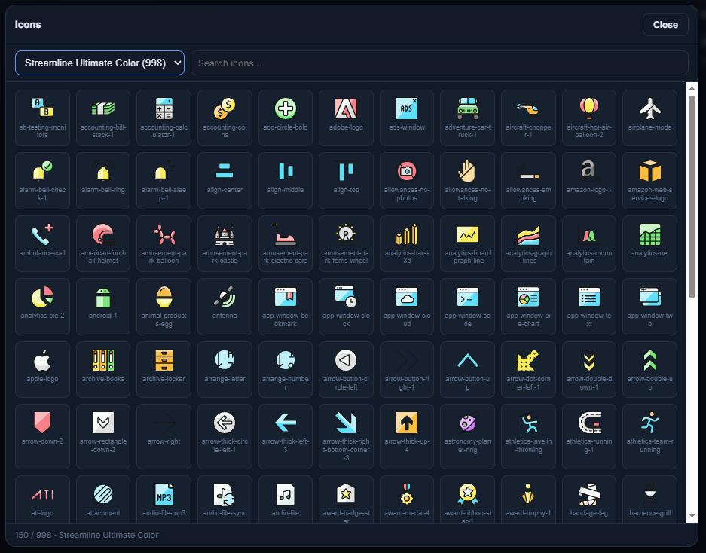
Task: Open the Streamline Ultimate Color icon set dropdown
Action: [100, 63]
